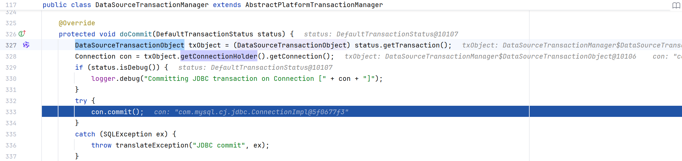Image resolution: width=682 pixels, height=161 pixels.
Task: Toggle a breakpoint at line number 328
Action: point(11,56)
